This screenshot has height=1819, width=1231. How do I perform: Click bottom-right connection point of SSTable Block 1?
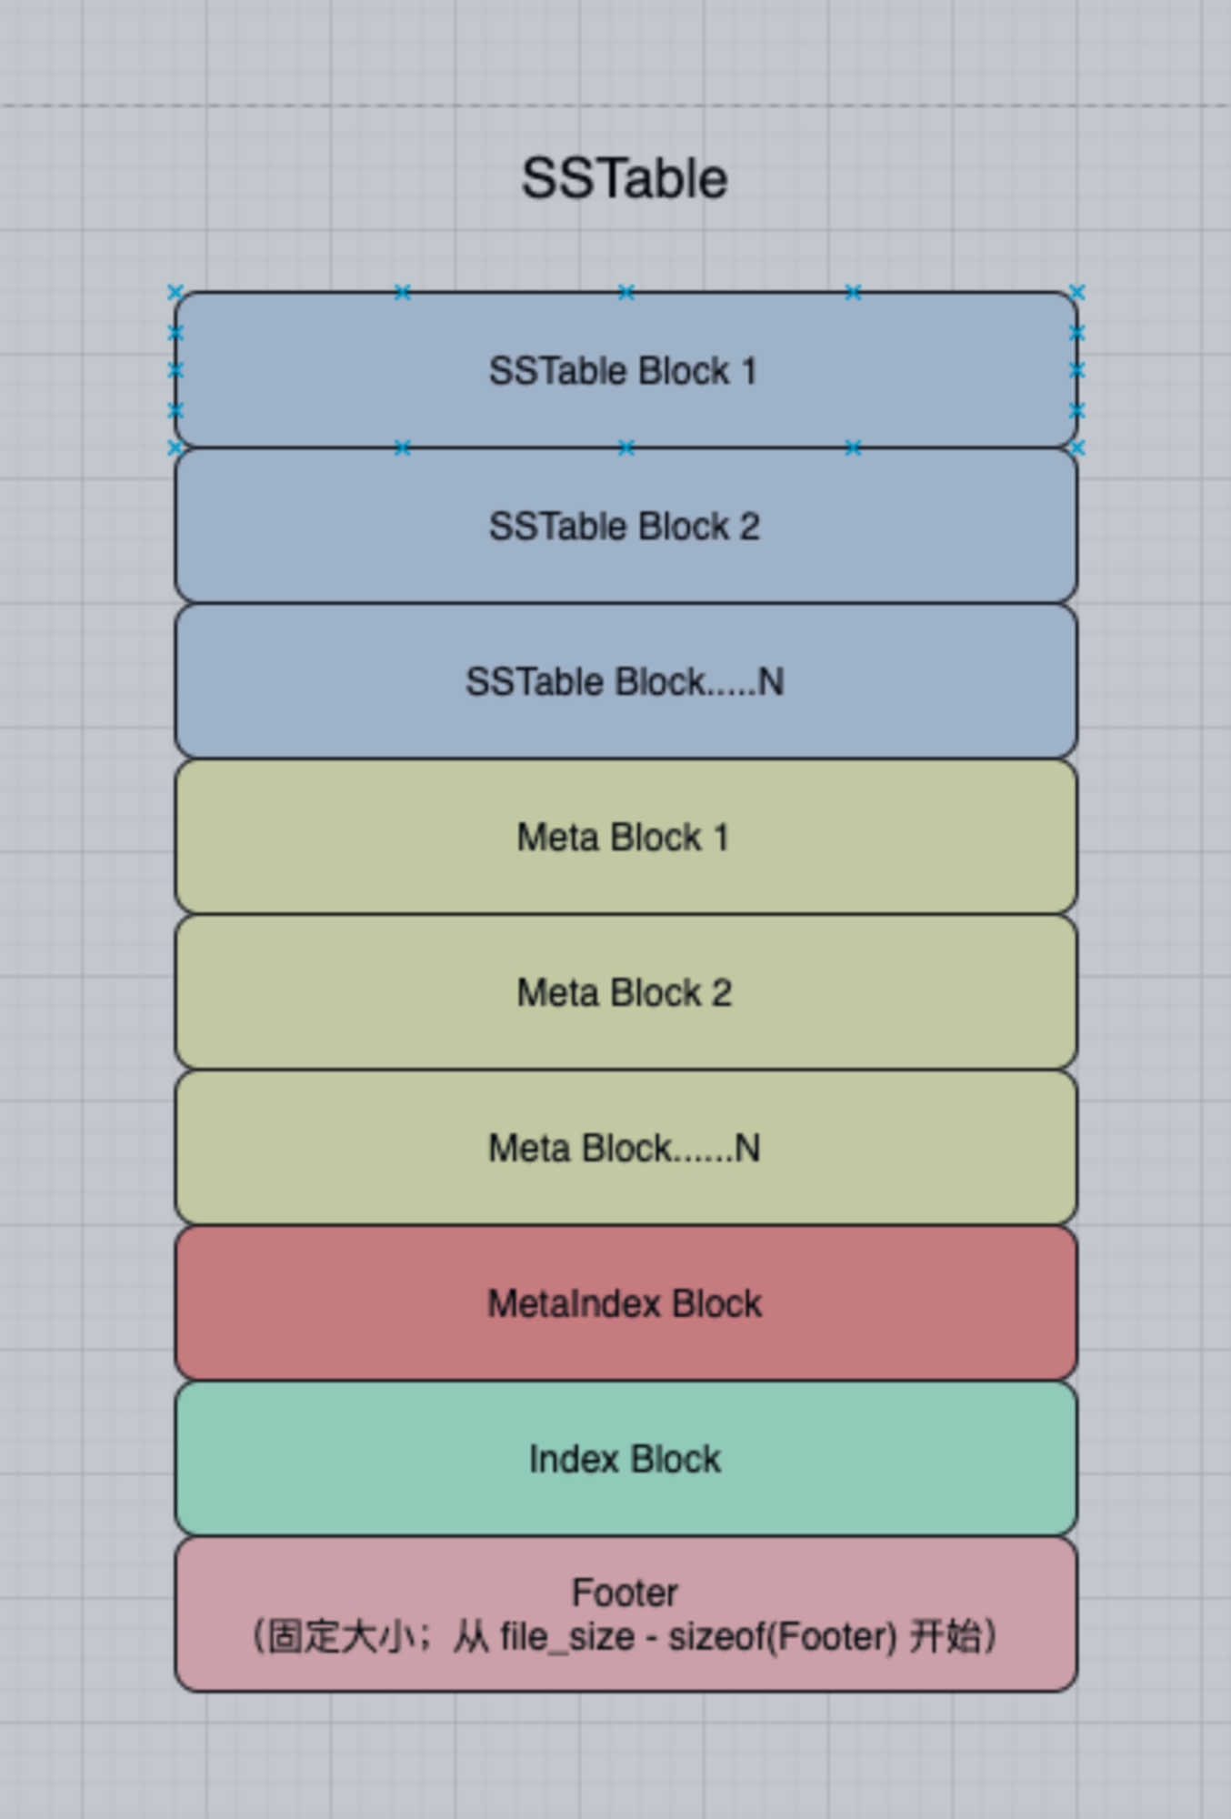click(x=1077, y=447)
